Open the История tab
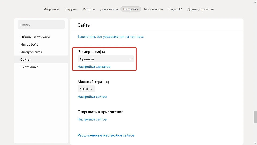Viewport: 257px width, 145px height. pos(89,9)
